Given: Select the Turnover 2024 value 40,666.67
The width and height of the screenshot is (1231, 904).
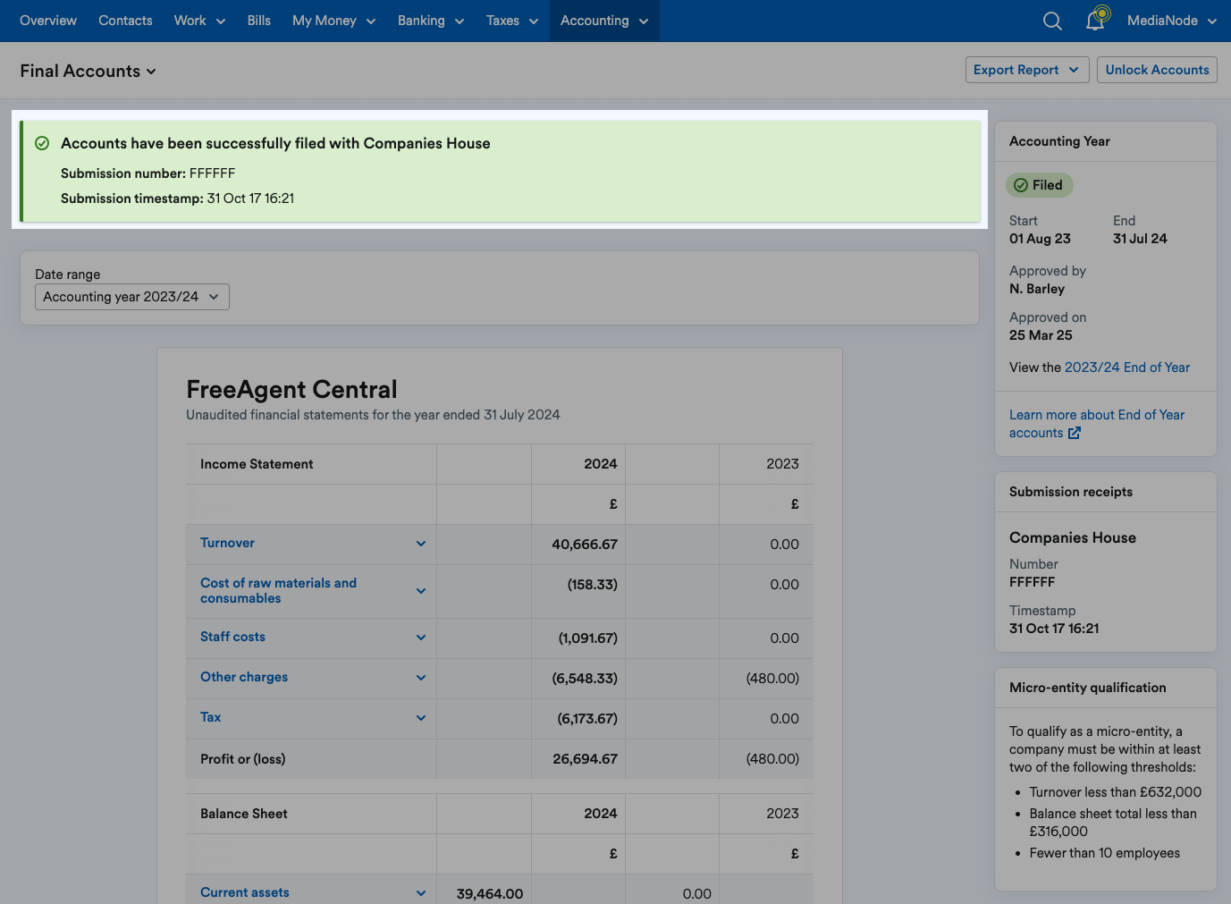Looking at the screenshot, I should click(x=585, y=544).
